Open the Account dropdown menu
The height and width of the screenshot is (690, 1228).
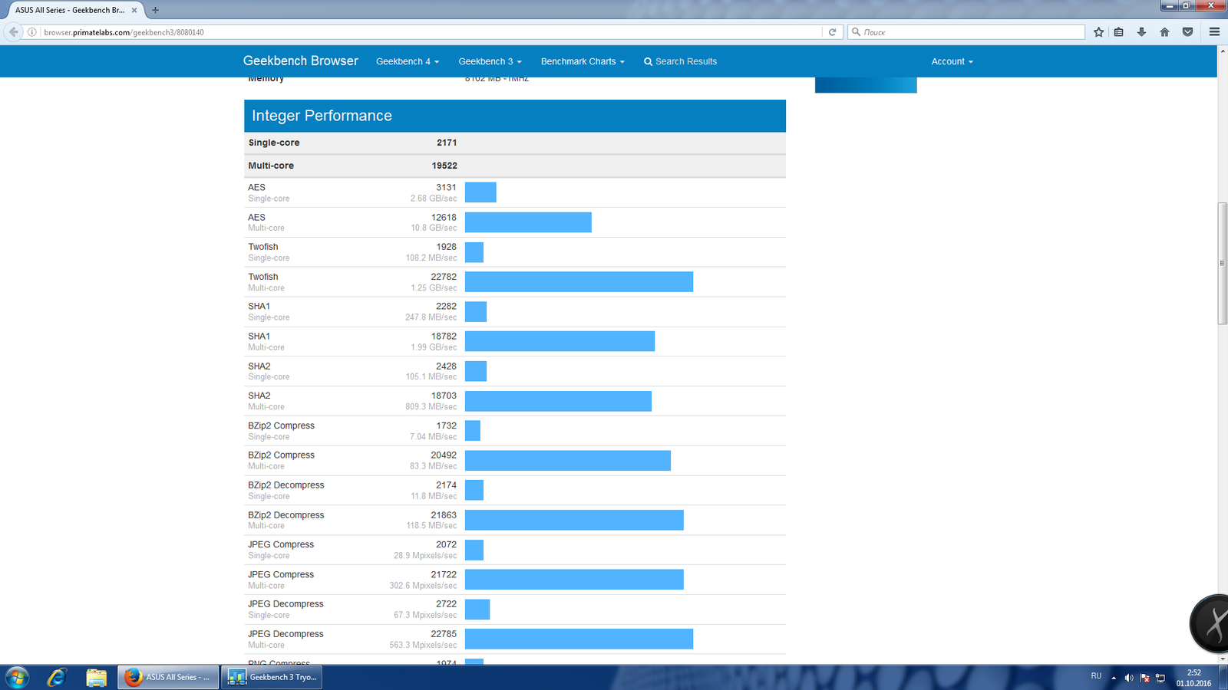[x=952, y=61]
